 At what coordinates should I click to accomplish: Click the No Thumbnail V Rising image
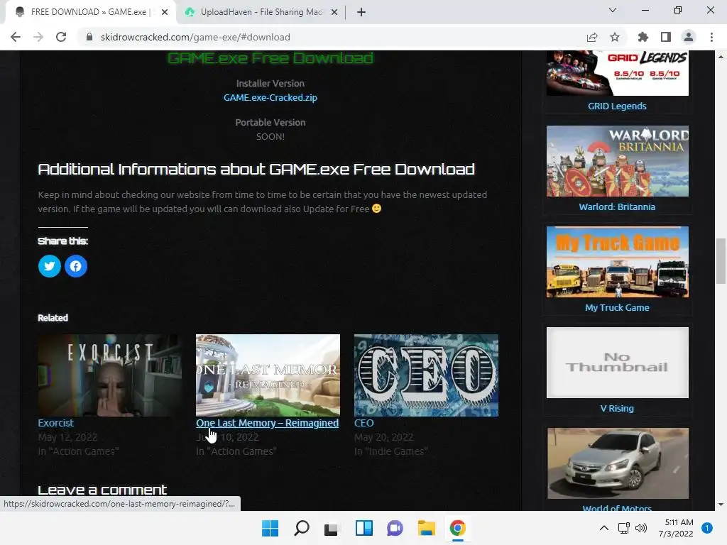click(x=617, y=363)
